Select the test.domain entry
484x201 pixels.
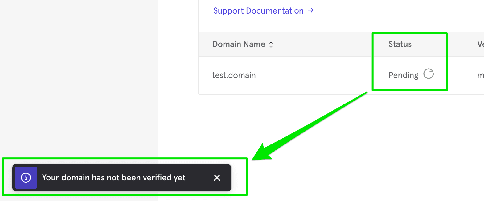pos(234,75)
